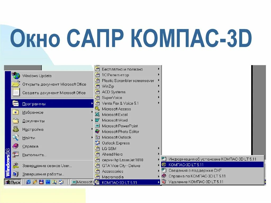
Task: Click the Удаление uninstall icon
Action: (164, 182)
